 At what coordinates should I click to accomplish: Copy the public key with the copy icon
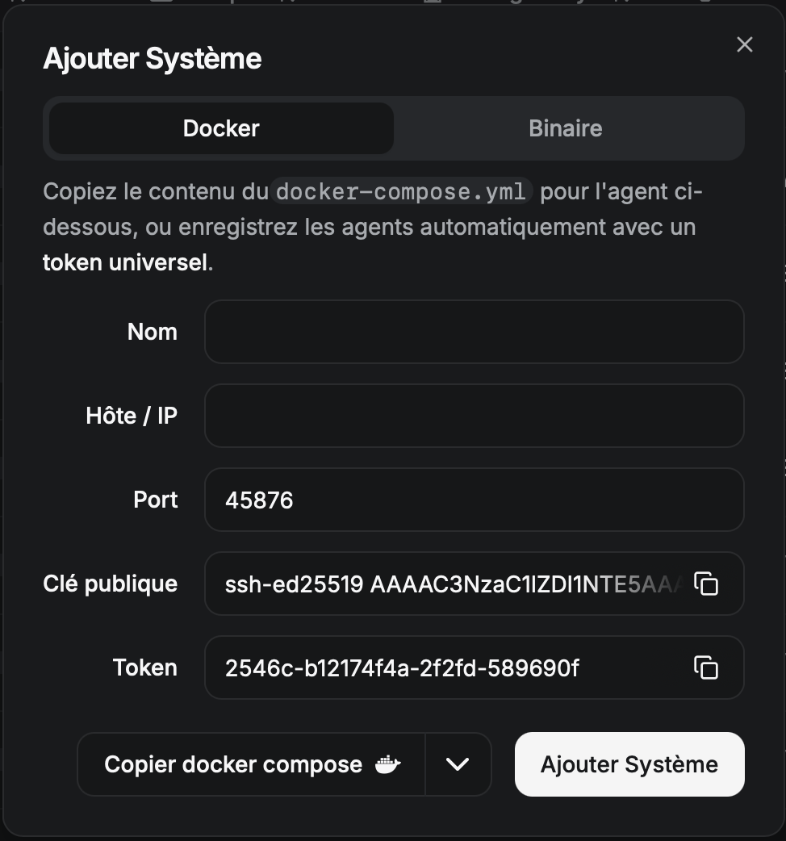tap(706, 584)
